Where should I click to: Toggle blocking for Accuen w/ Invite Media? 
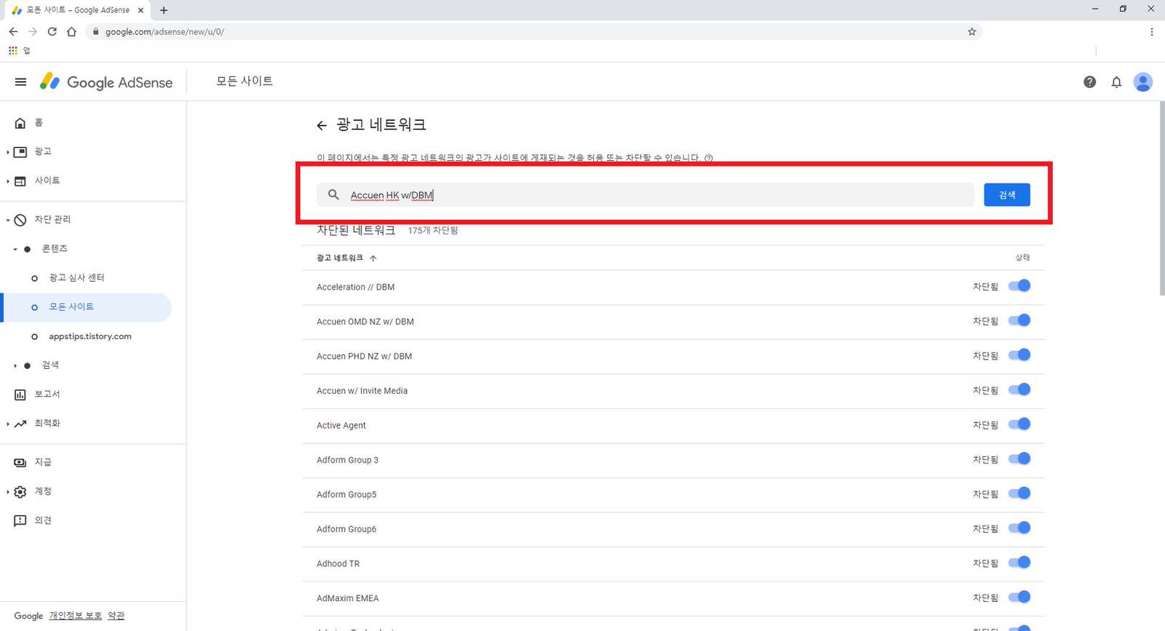pos(1019,389)
